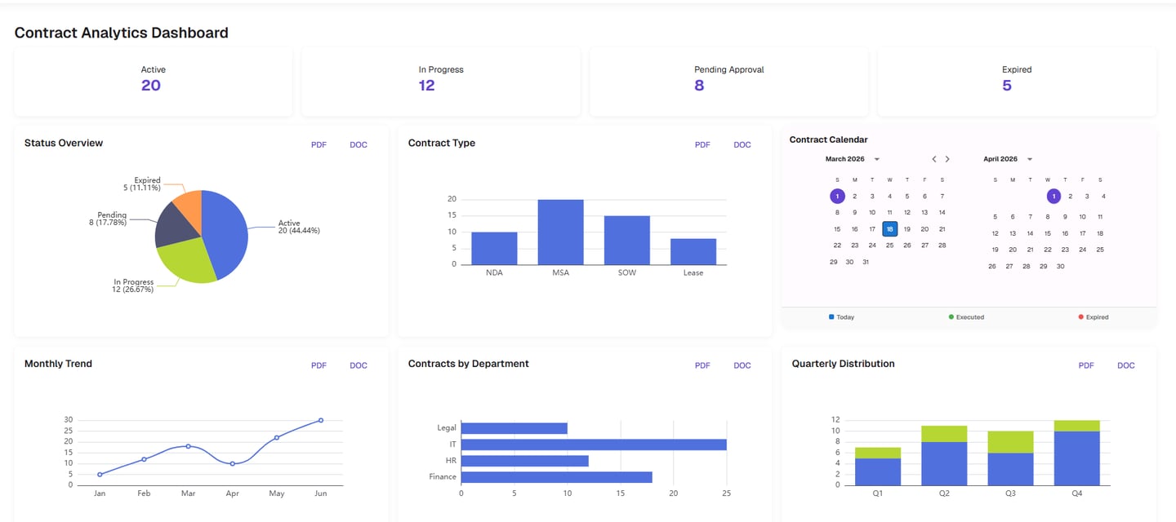Open the April 2026 month dropdown
This screenshot has width=1176, height=522.
coord(1030,159)
